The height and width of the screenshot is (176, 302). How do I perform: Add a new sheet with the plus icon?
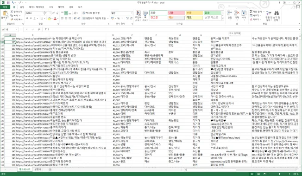[x=50, y=169]
